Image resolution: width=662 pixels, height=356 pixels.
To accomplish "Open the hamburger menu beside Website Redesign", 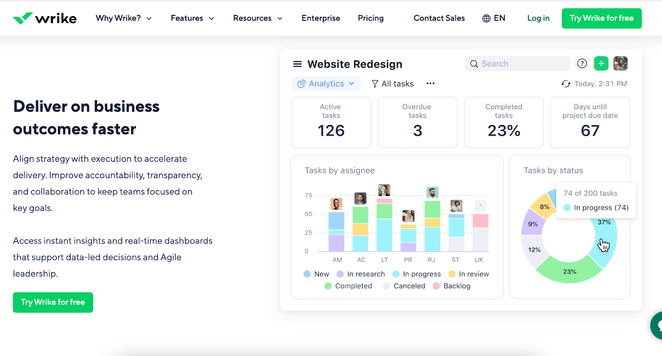I will [297, 64].
